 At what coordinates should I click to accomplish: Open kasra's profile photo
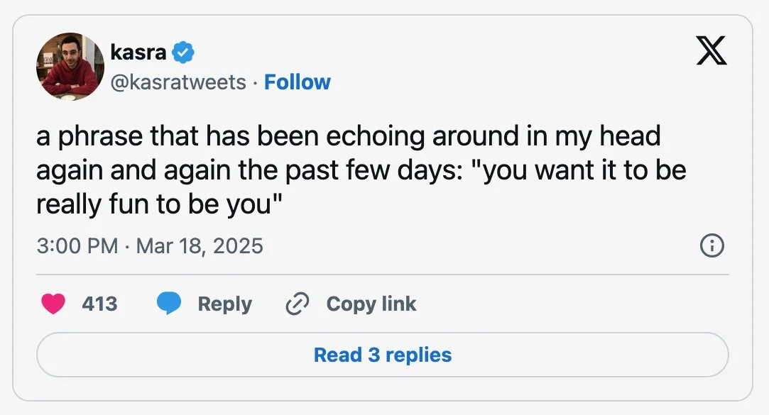tap(70, 66)
